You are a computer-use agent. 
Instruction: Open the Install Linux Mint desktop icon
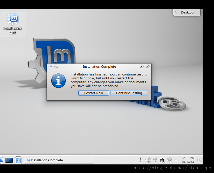(x=13, y=24)
